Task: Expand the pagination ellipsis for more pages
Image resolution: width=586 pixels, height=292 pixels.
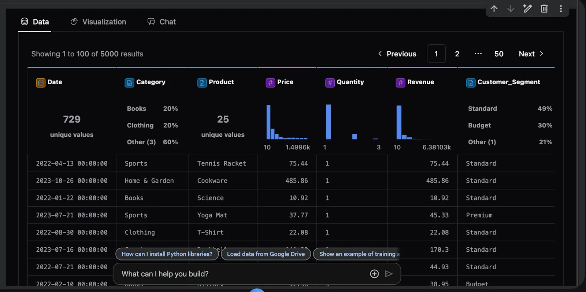Action: pyautogui.click(x=478, y=54)
